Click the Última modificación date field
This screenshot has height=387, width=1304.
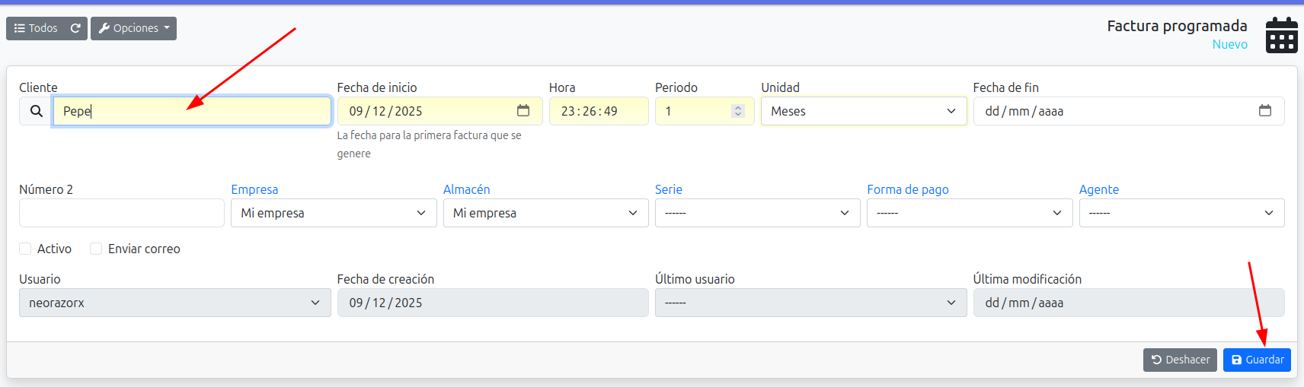tap(1129, 303)
